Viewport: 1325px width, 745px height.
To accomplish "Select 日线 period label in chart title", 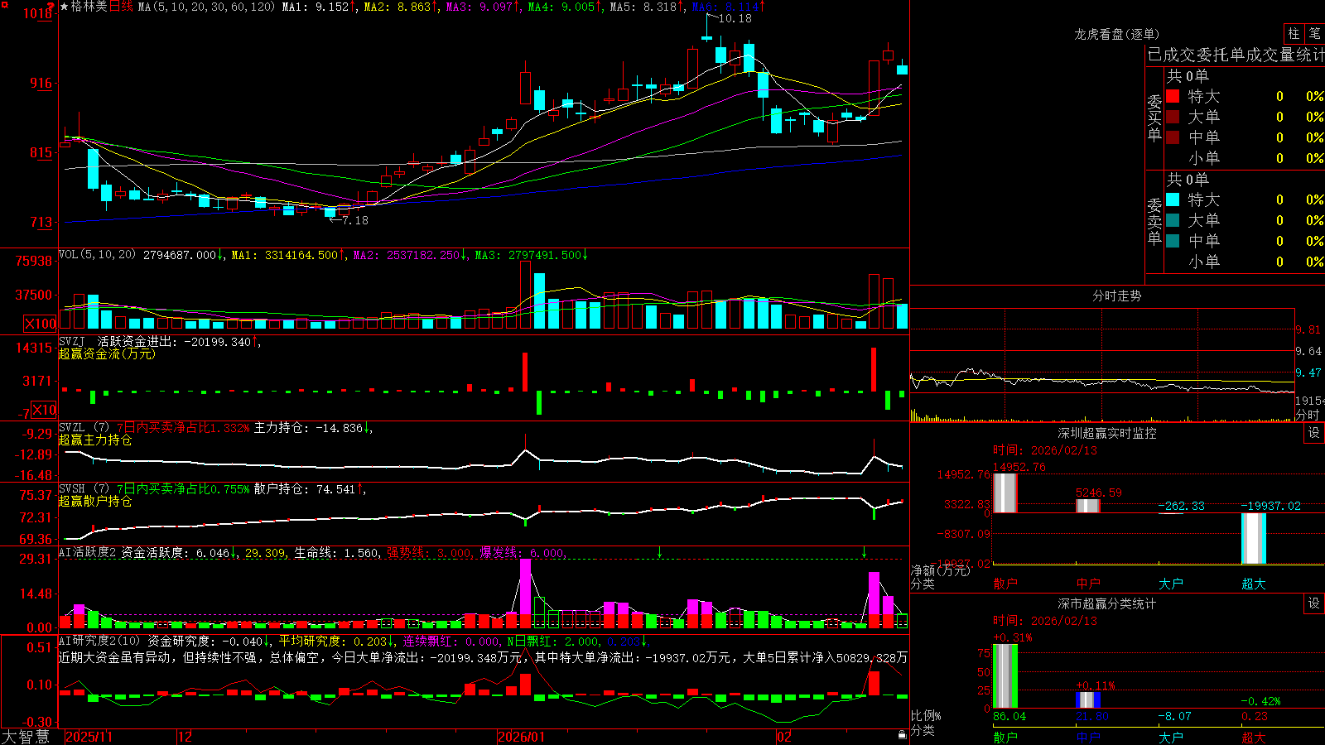I will (121, 7).
